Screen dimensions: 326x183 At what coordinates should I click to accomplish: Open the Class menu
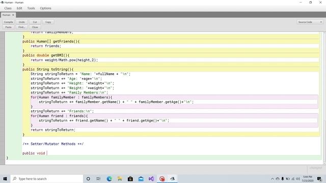tap(8, 8)
